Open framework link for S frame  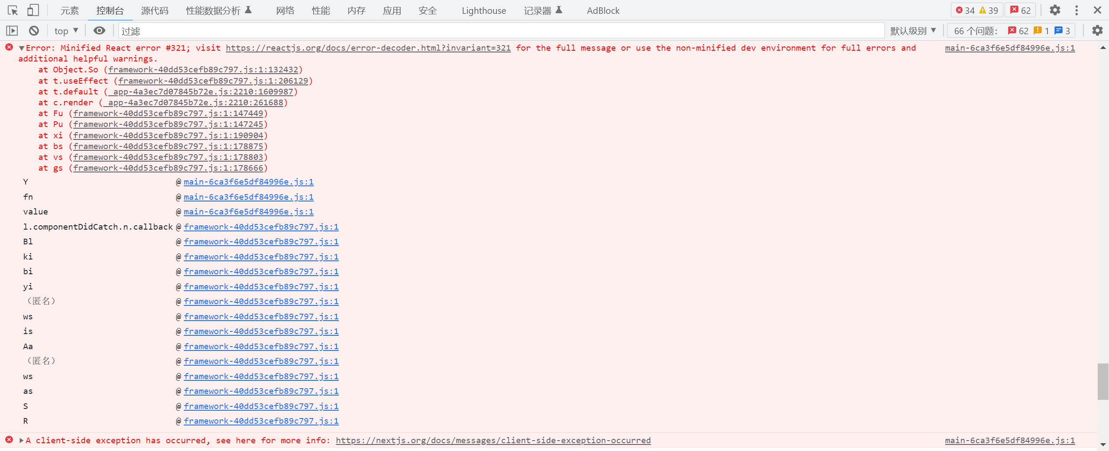point(261,406)
